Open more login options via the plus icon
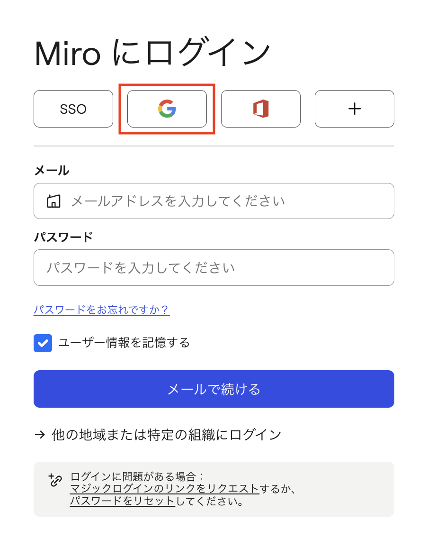The image size is (427, 548). (x=354, y=109)
